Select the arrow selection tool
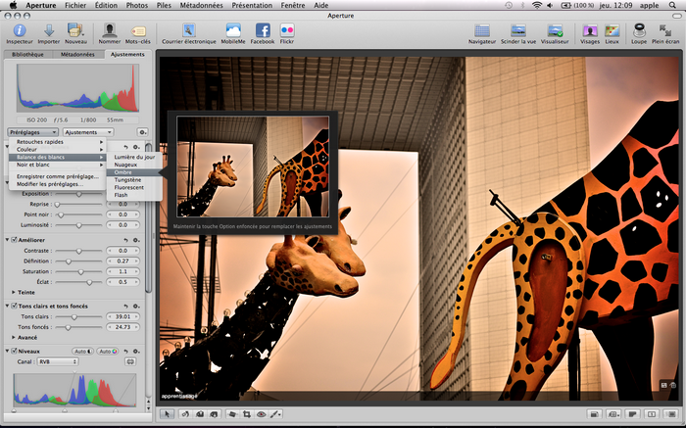686x428 pixels. click(x=167, y=414)
